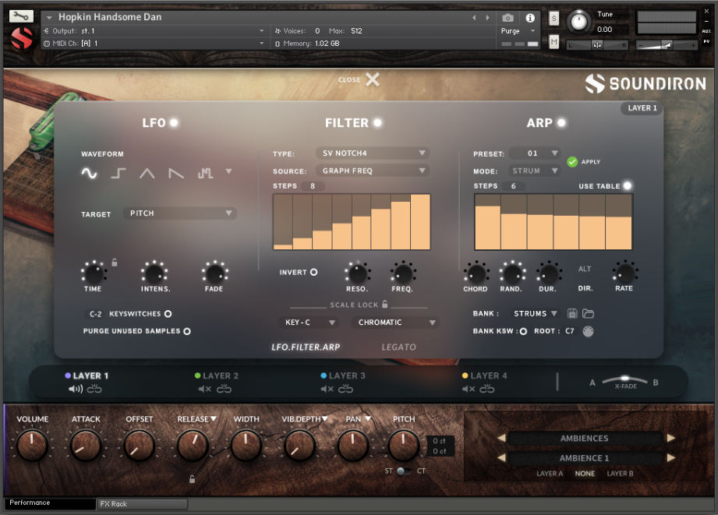Click the LEGATO label

[x=399, y=347]
